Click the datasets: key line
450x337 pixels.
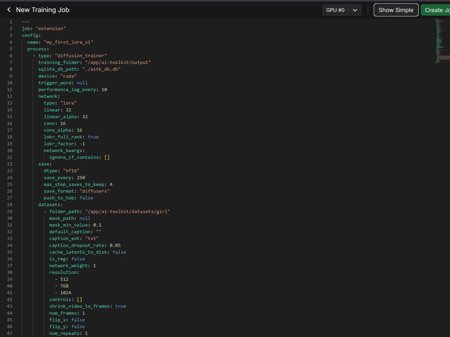pos(51,204)
